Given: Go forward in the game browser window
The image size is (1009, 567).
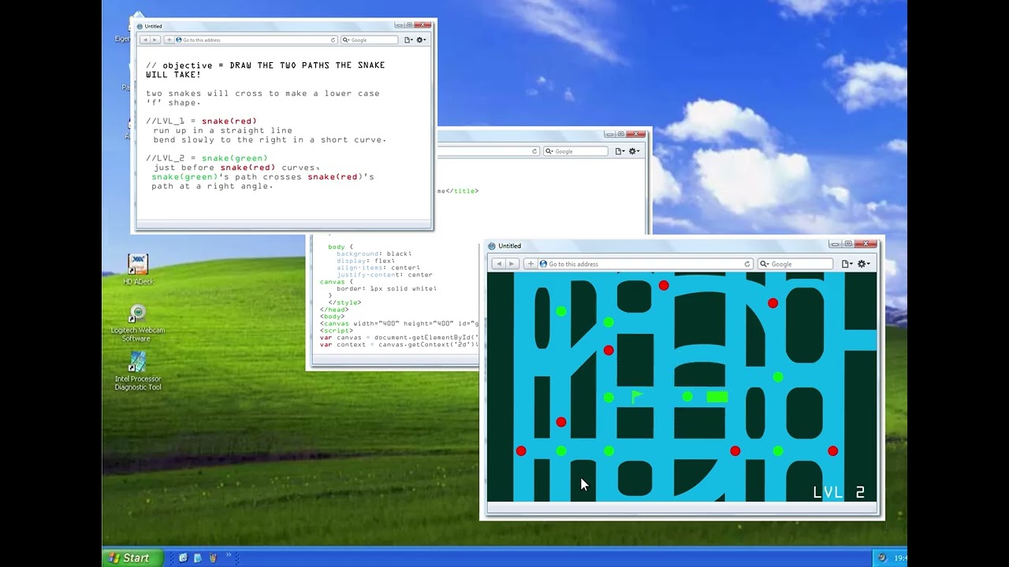Looking at the screenshot, I should [x=512, y=264].
